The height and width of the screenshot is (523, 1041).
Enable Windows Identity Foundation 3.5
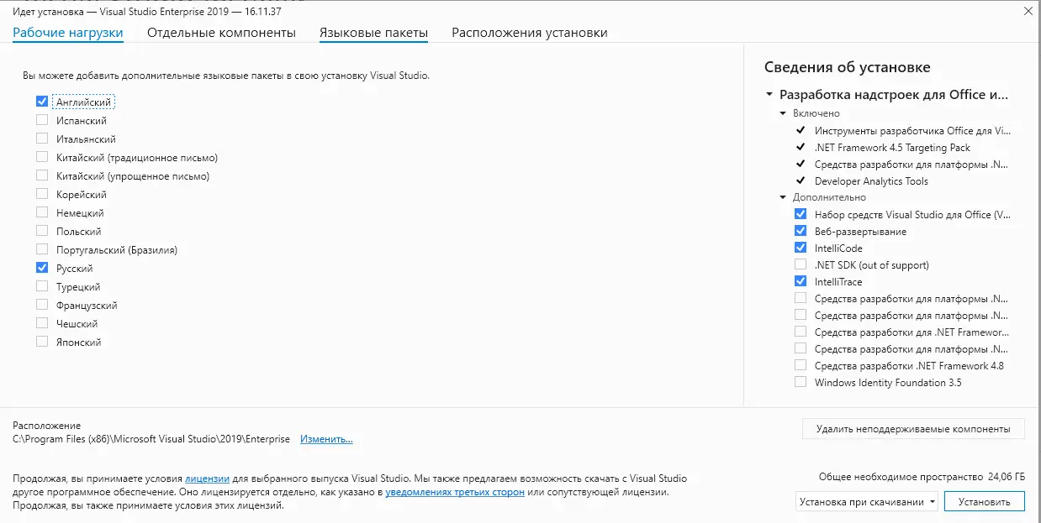[801, 383]
